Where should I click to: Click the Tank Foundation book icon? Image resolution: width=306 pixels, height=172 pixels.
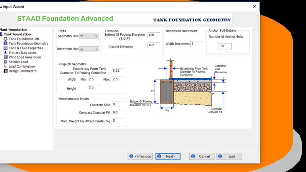[x=1, y=34]
